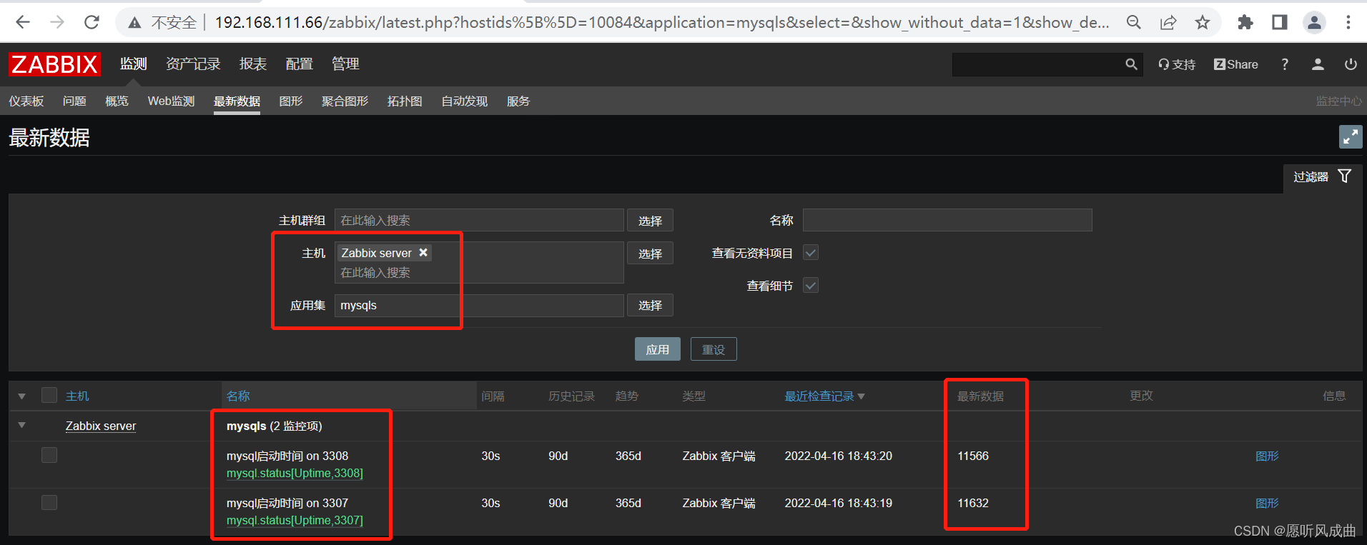Click the share page icon in address bar

coord(1168,22)
